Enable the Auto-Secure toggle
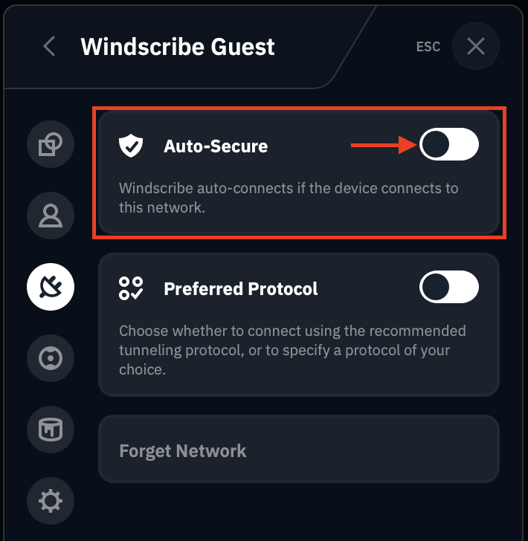 pos(448,144)
